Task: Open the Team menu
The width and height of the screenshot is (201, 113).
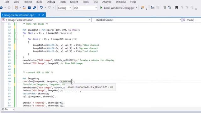Action: pyautogui.click(x=62, y=2)
